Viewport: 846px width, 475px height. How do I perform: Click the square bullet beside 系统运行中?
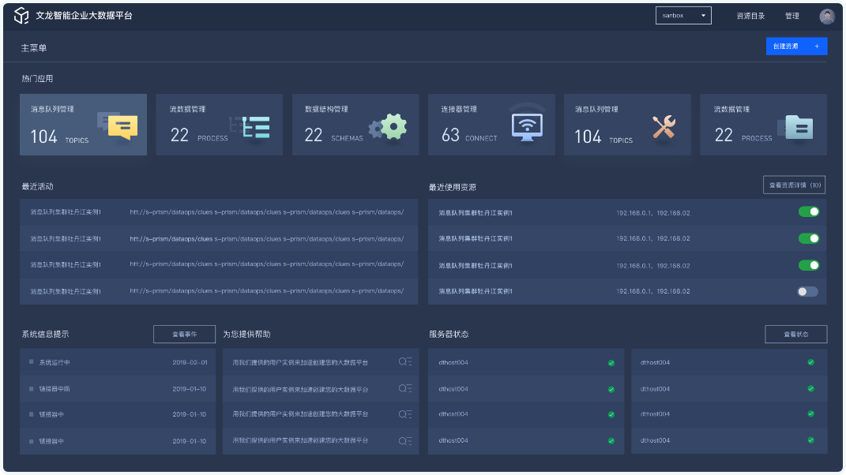pyautogui.click(x=32, y=362)
